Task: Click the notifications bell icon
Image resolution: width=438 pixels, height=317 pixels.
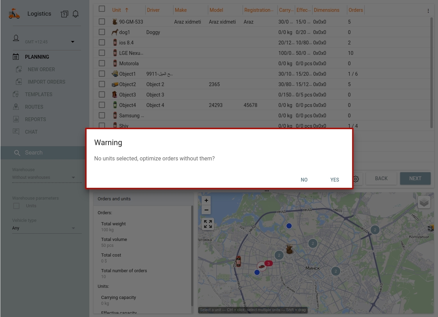Action: 75,14
